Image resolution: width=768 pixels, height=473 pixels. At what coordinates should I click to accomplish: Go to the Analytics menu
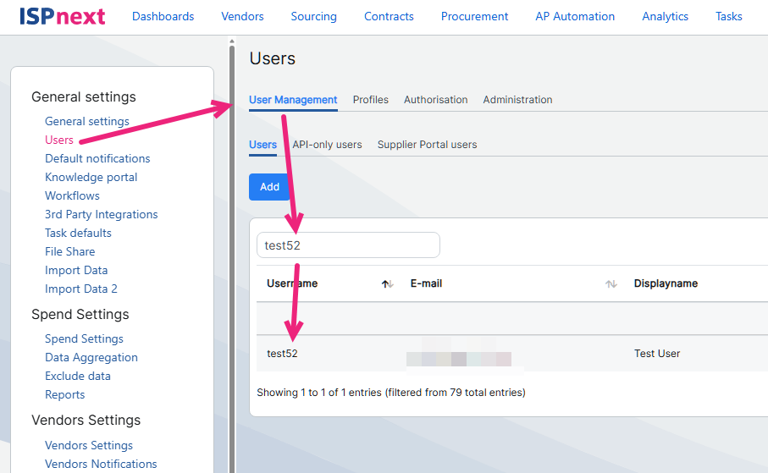coord(665,16)
